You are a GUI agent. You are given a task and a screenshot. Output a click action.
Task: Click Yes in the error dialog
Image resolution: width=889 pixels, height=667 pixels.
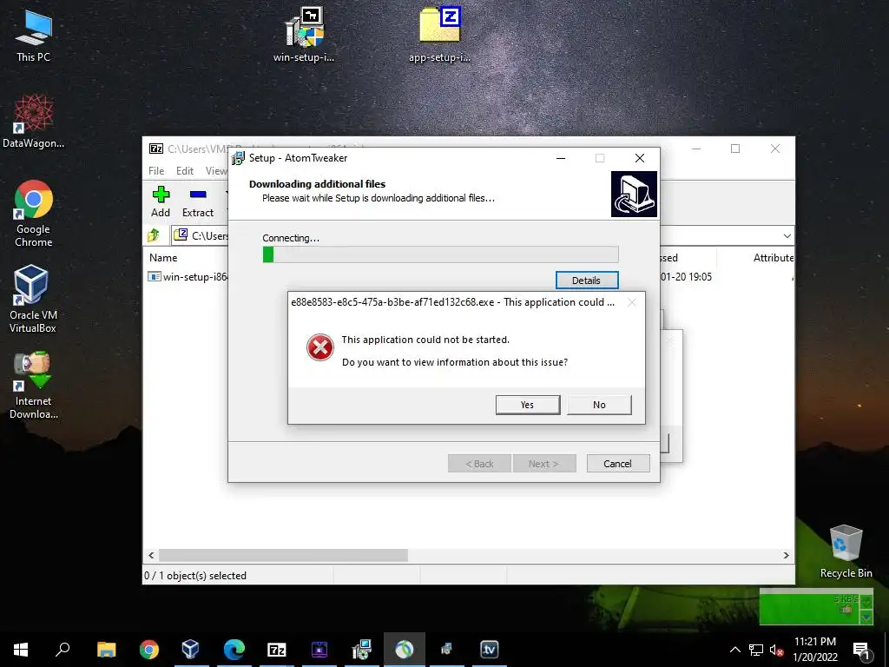(527, 405)
